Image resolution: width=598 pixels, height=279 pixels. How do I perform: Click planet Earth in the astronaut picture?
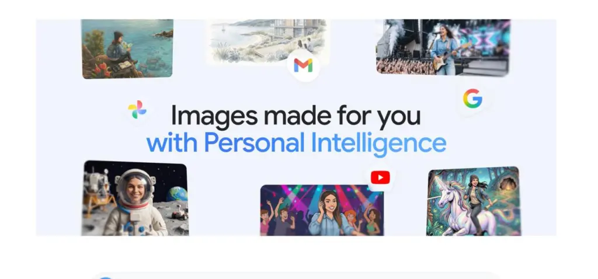(178, 194)
